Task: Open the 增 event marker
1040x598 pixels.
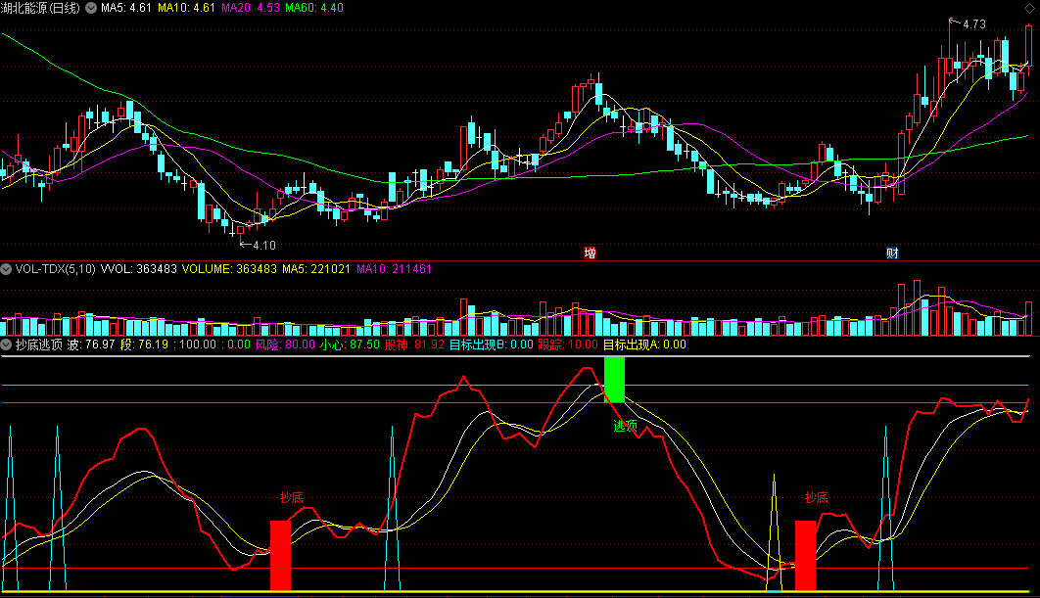Action: click(590, 253)
